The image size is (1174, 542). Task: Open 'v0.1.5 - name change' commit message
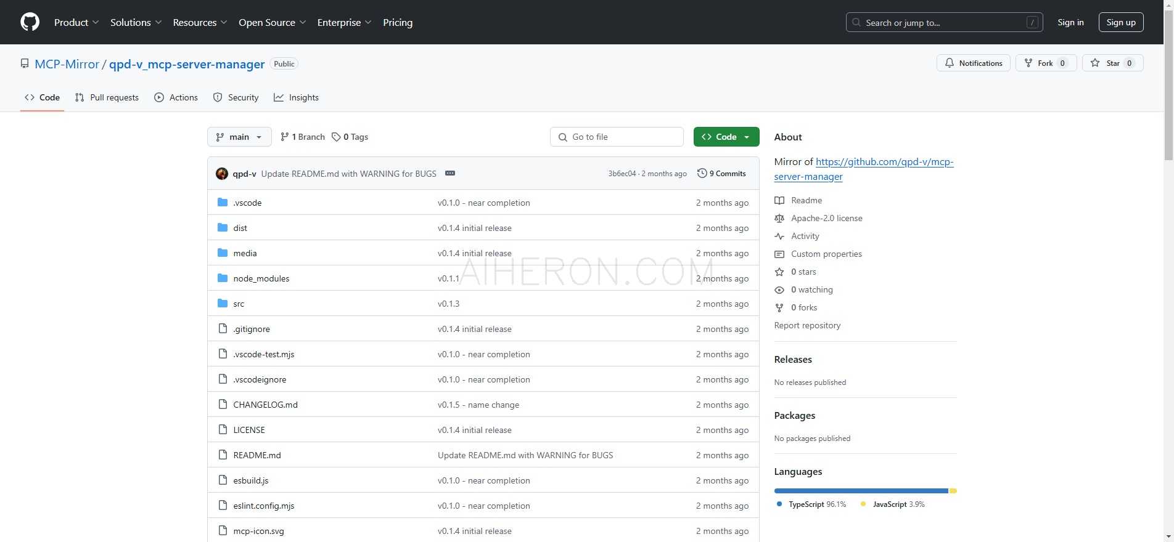(478, 405)
